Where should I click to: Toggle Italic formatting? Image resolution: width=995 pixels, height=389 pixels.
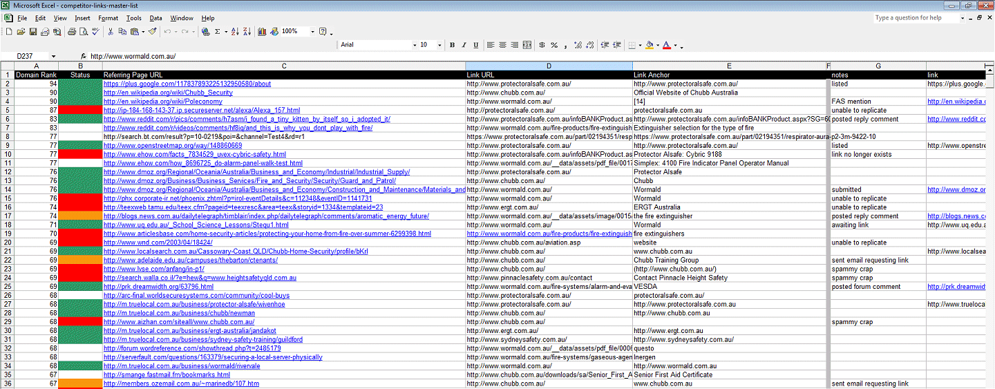tap(464, 45)
